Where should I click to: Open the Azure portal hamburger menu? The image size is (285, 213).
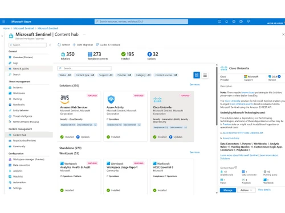[x=3, y=22]
